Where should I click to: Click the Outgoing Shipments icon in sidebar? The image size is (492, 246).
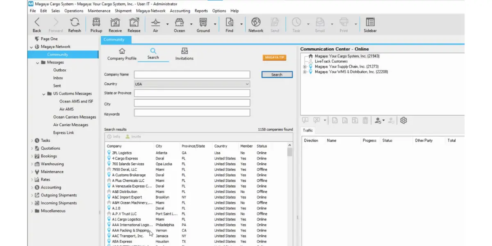[x=37, y=195]
